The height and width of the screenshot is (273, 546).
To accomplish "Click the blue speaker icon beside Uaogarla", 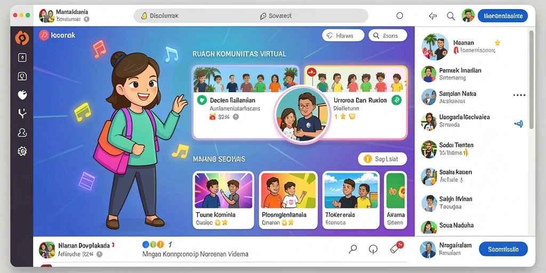I will pyautogui.click(x=519, y=124).
